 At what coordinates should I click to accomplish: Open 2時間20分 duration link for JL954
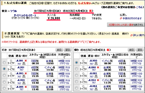(x=136, y=80)
